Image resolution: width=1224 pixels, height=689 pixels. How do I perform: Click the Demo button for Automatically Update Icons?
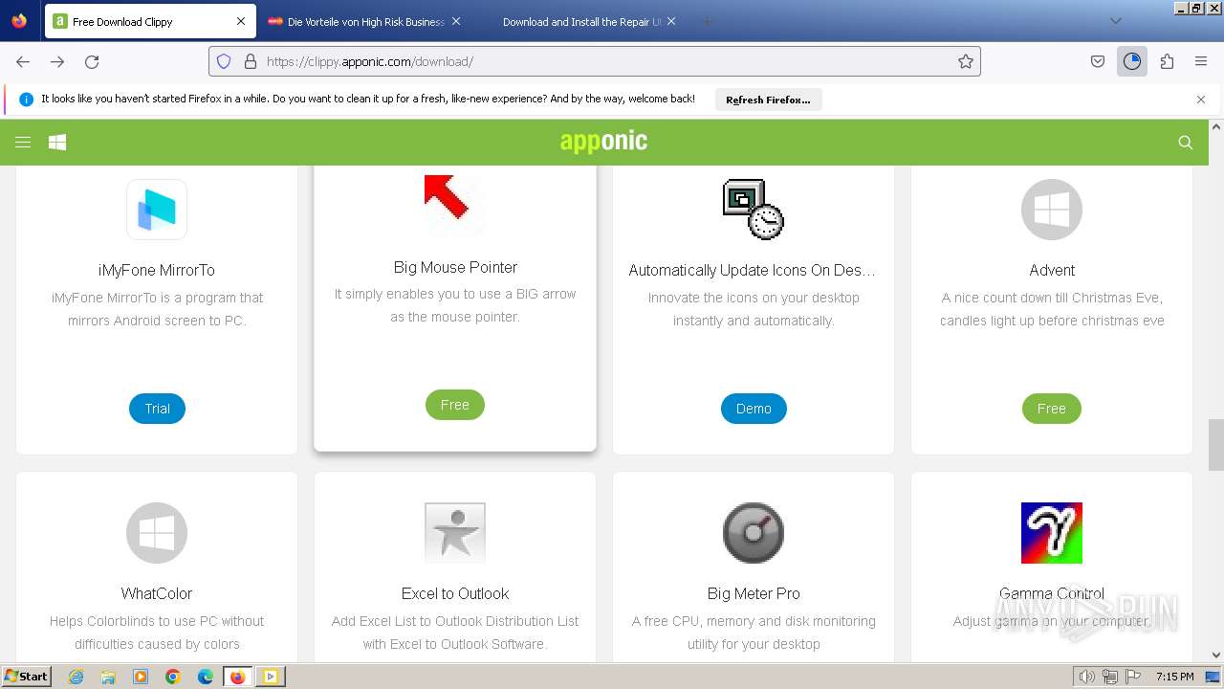pos(754,409)
